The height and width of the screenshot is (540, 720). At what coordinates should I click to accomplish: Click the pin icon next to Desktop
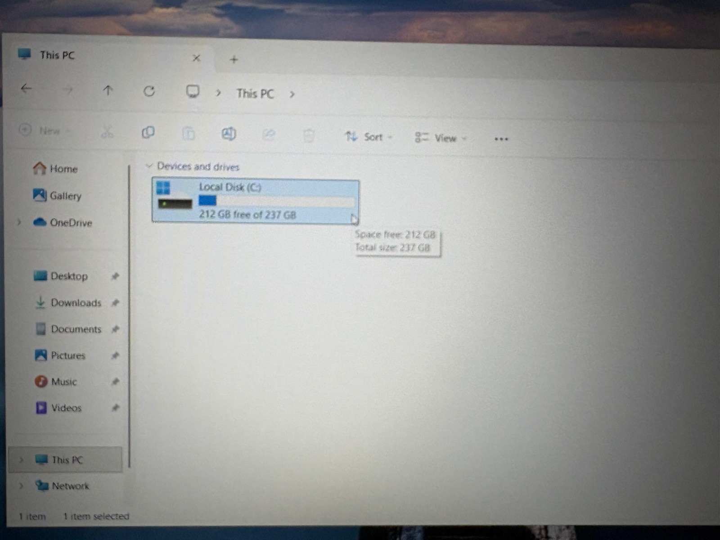tap(115, 276)
